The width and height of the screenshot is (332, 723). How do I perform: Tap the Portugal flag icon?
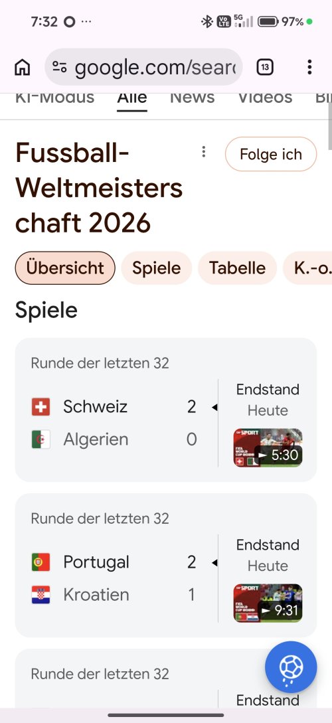(x=41, y=562)
